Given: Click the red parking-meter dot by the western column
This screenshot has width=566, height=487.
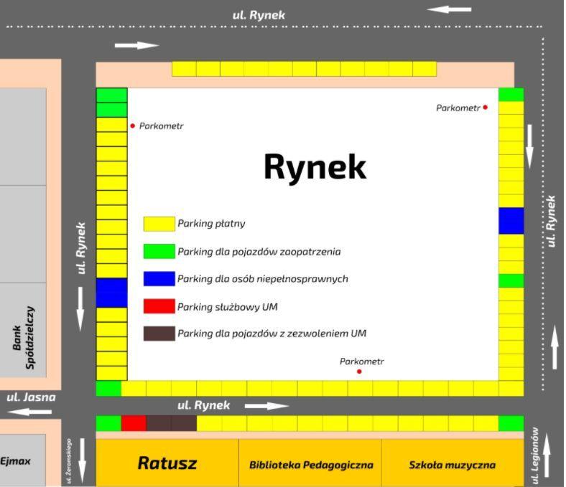Looking at the screenshot, I should pyautogui.click(x=132, y=126).
